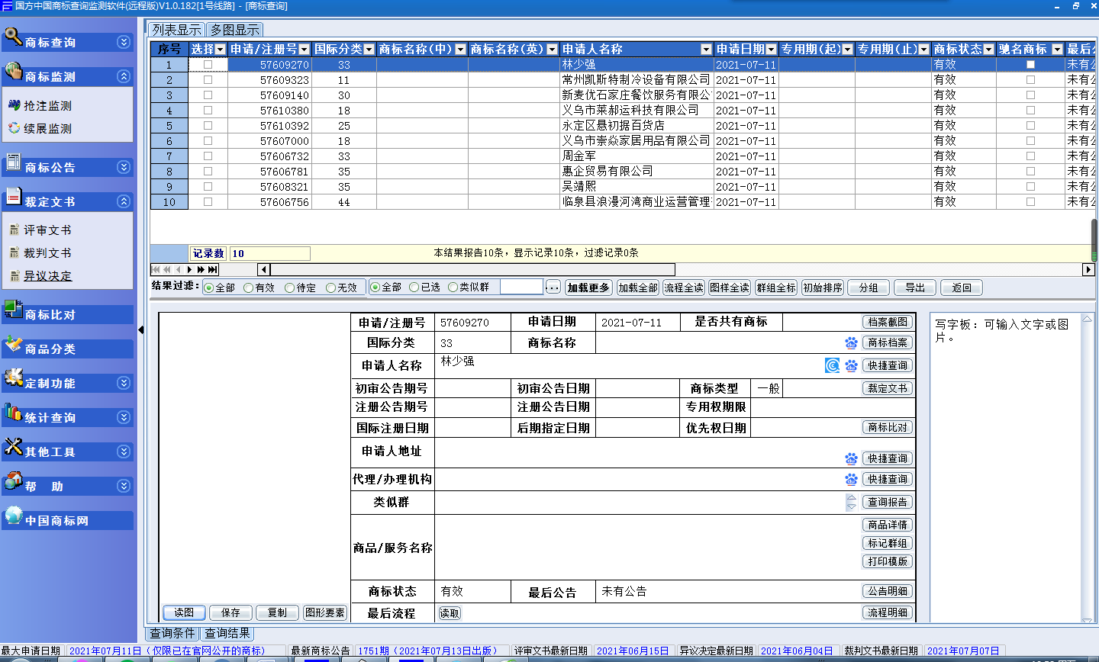
Task: Click the 流程明细 button
Action: 888,612
